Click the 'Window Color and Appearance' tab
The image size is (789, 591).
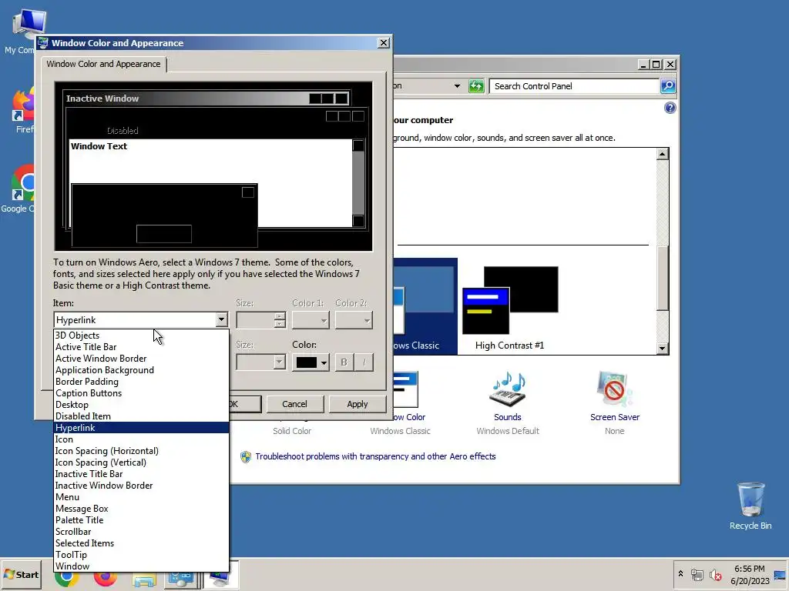pos(104,64)
